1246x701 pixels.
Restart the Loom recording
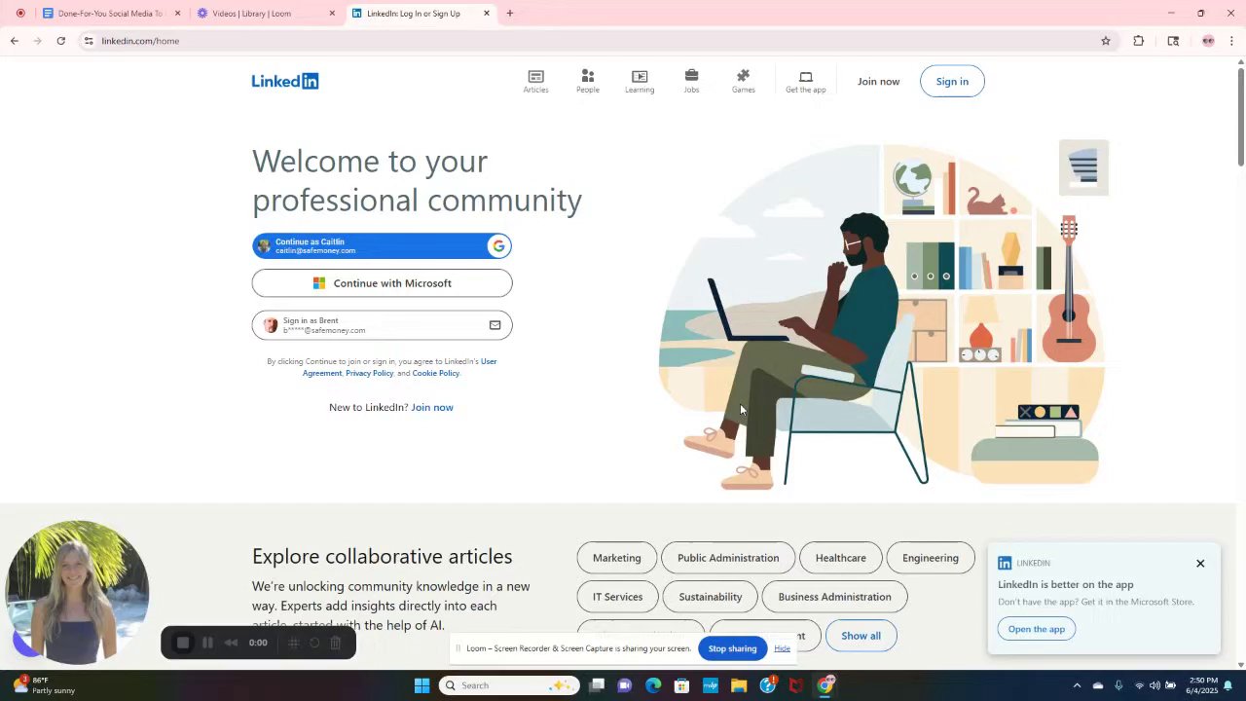314,643
